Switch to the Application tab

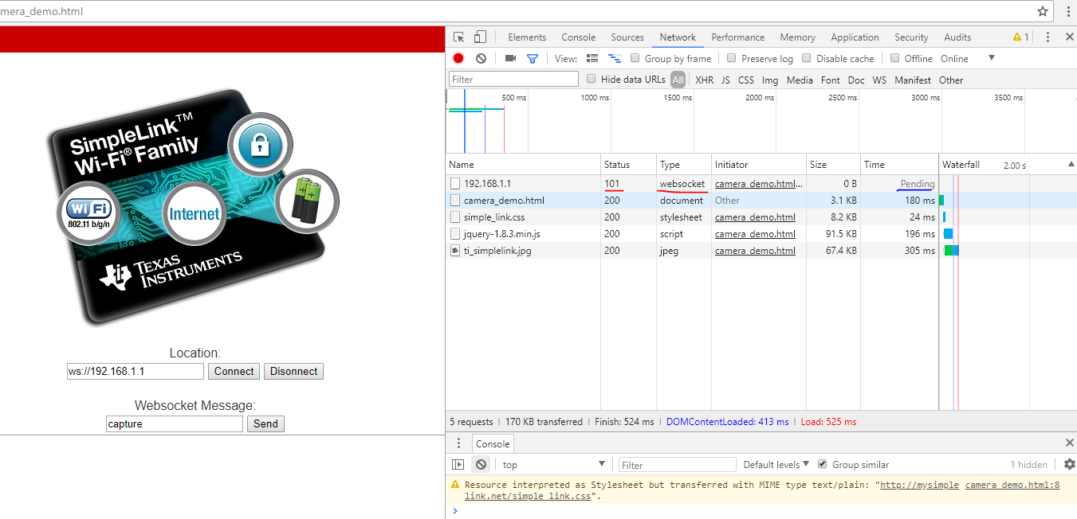pos(855,37)
